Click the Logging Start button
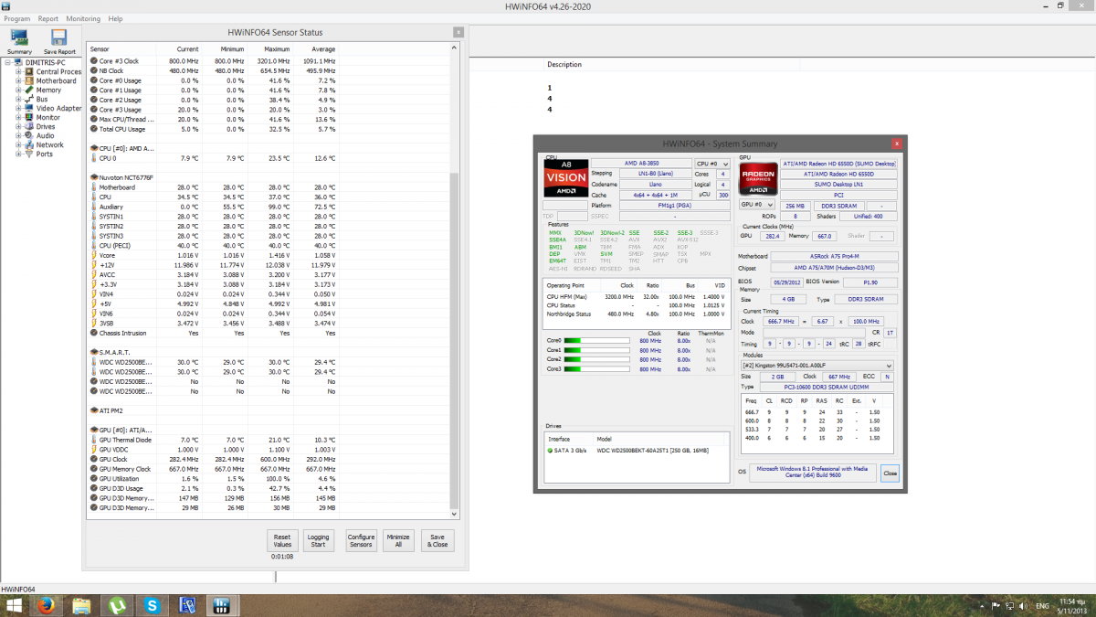1096x617 pixels. 318,540
